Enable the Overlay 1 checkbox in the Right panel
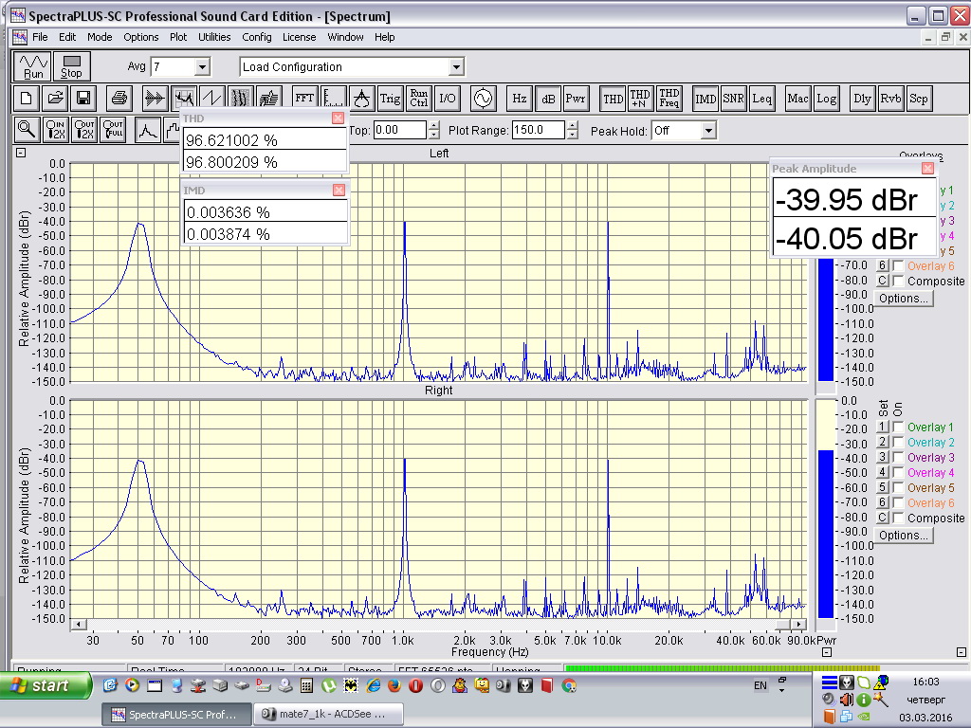 click(898, 428)
